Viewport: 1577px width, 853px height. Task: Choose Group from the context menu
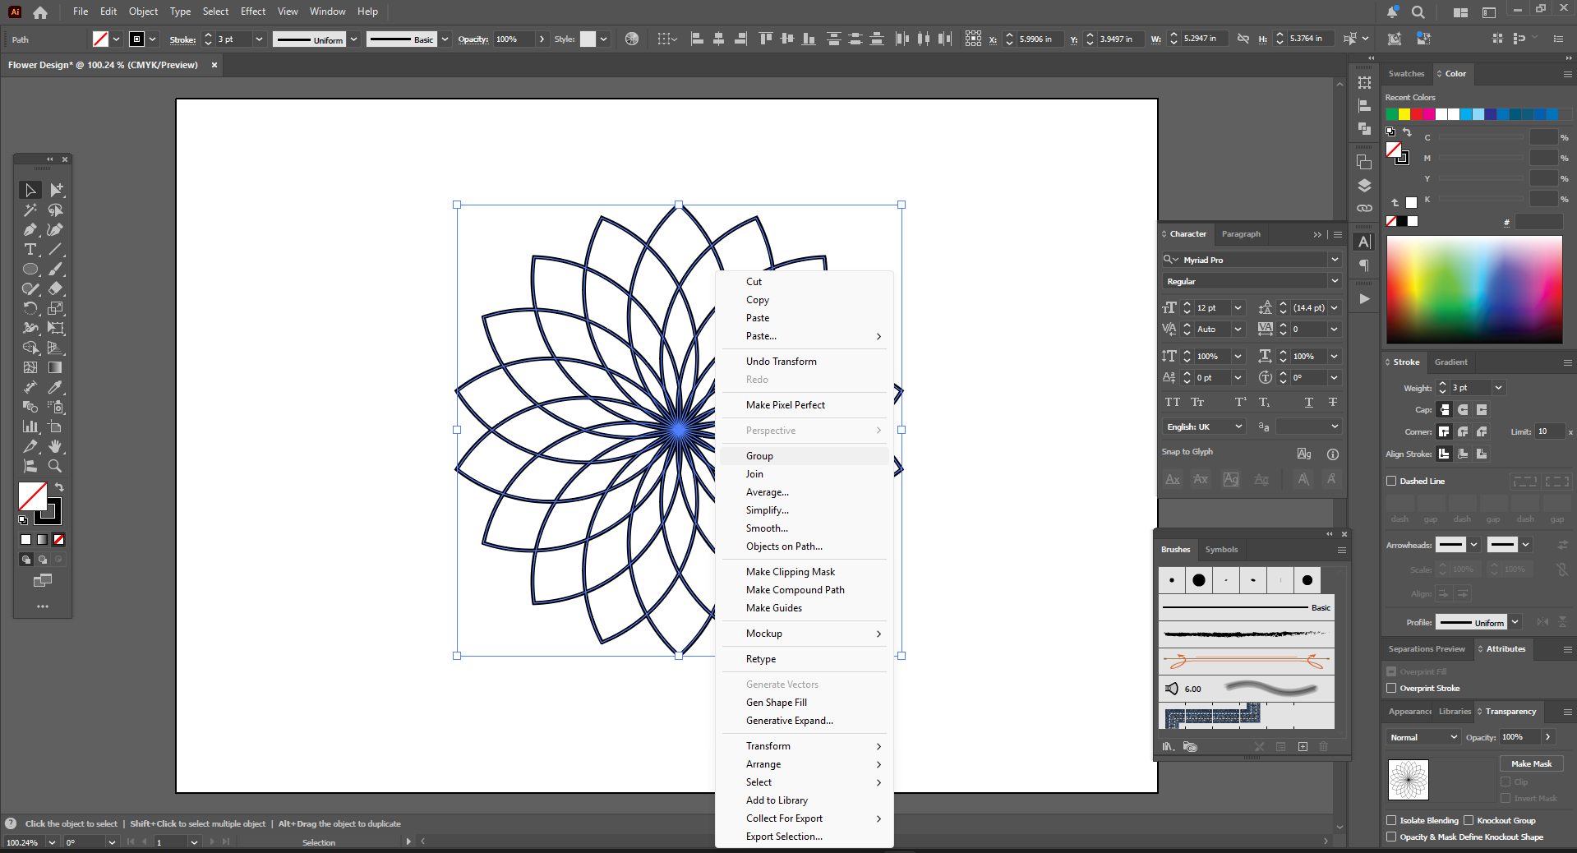pyautogui.click(x=759, y=456)
